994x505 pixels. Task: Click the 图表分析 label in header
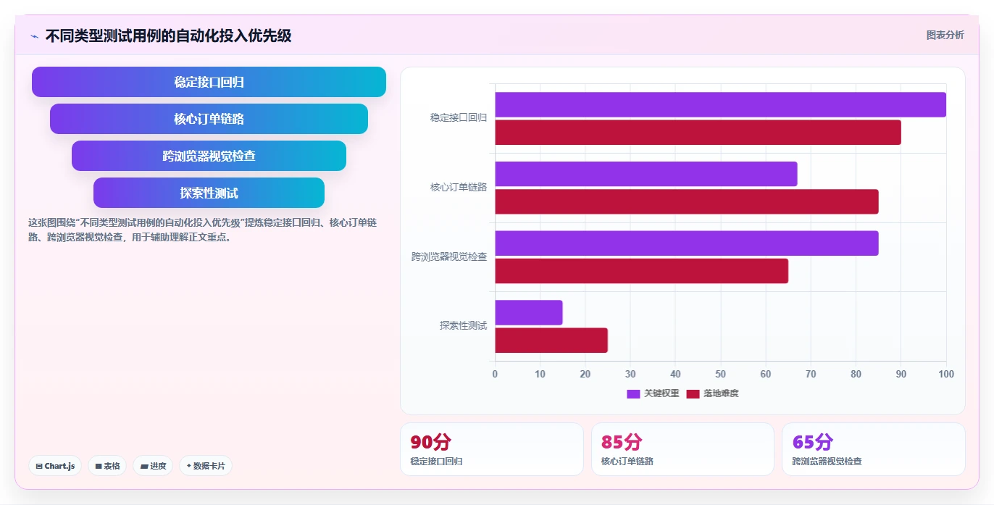pyautogui.click(x=945, y=35)
